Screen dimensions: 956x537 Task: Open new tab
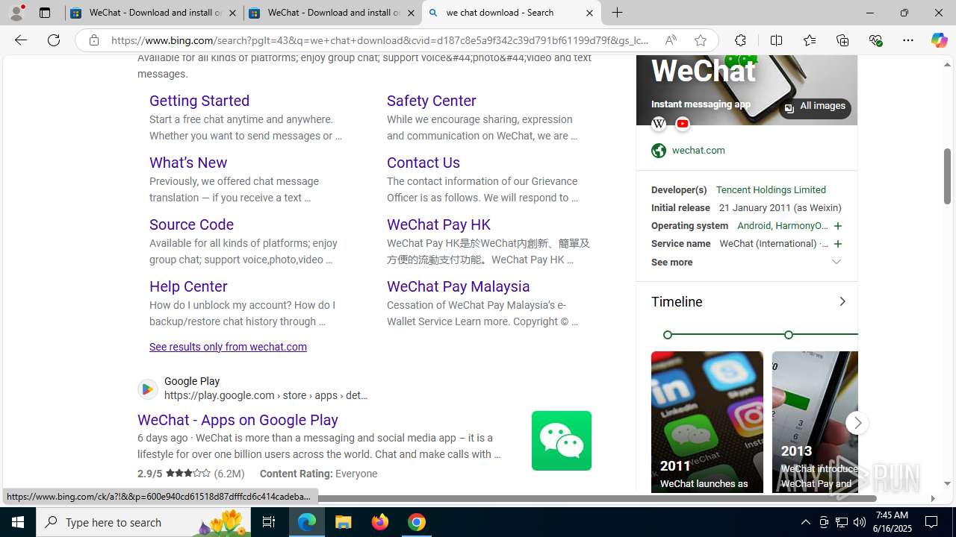(617, 13)
